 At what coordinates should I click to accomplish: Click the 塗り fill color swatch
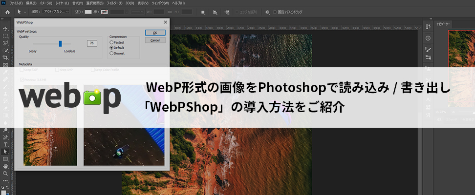88,12
